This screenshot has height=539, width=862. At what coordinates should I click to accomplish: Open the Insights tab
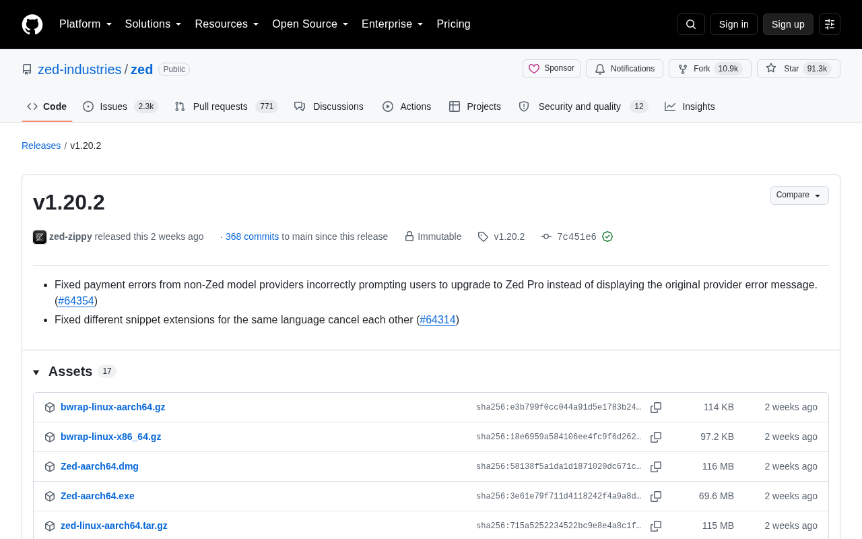[x=690, y=106]
